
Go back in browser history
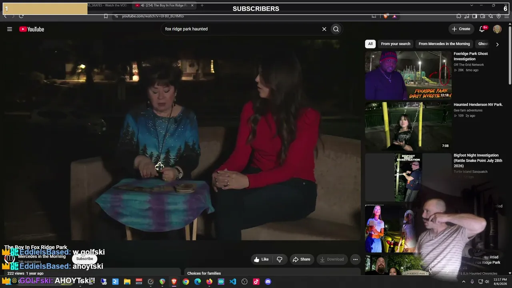tap(5, 16)
